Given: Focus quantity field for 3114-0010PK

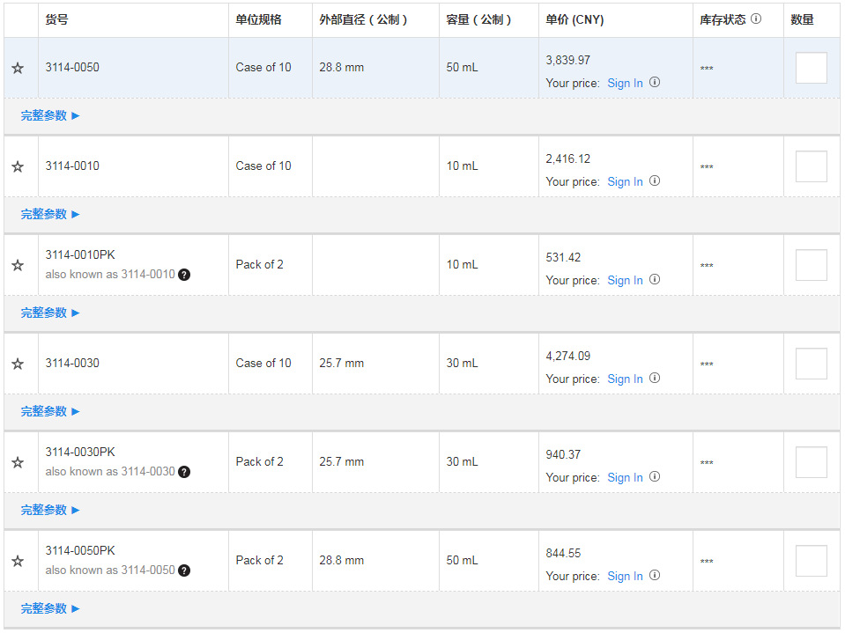Looking at the screenshot, I should 811,265.
